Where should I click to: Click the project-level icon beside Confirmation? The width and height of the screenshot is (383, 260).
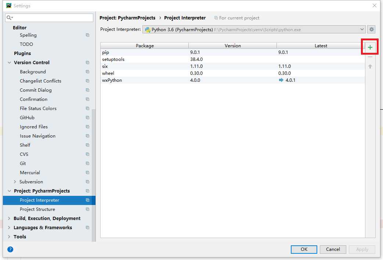point(87,99)
